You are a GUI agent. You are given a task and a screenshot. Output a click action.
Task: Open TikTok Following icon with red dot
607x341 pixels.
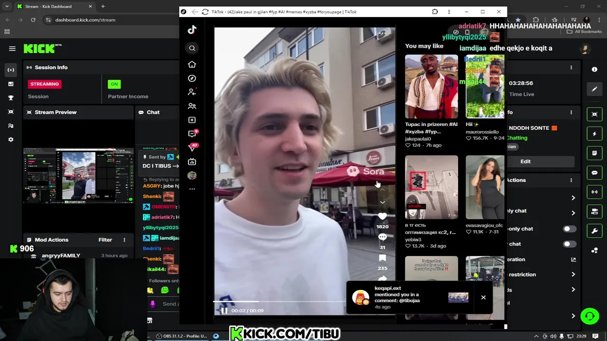(192, 92)
